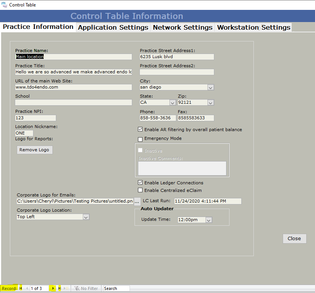Uncheck Enable Ledger Connections
The image size is (315, 293).
click(140, 183)
